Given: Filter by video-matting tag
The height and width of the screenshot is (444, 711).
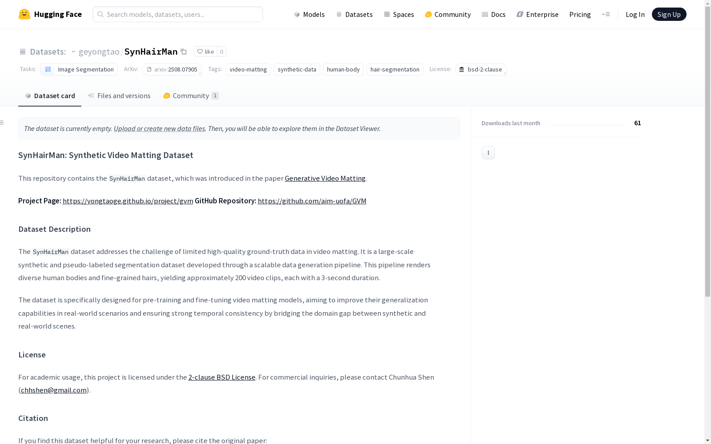Looking at the screenshot, I should [x=248, y=69].
